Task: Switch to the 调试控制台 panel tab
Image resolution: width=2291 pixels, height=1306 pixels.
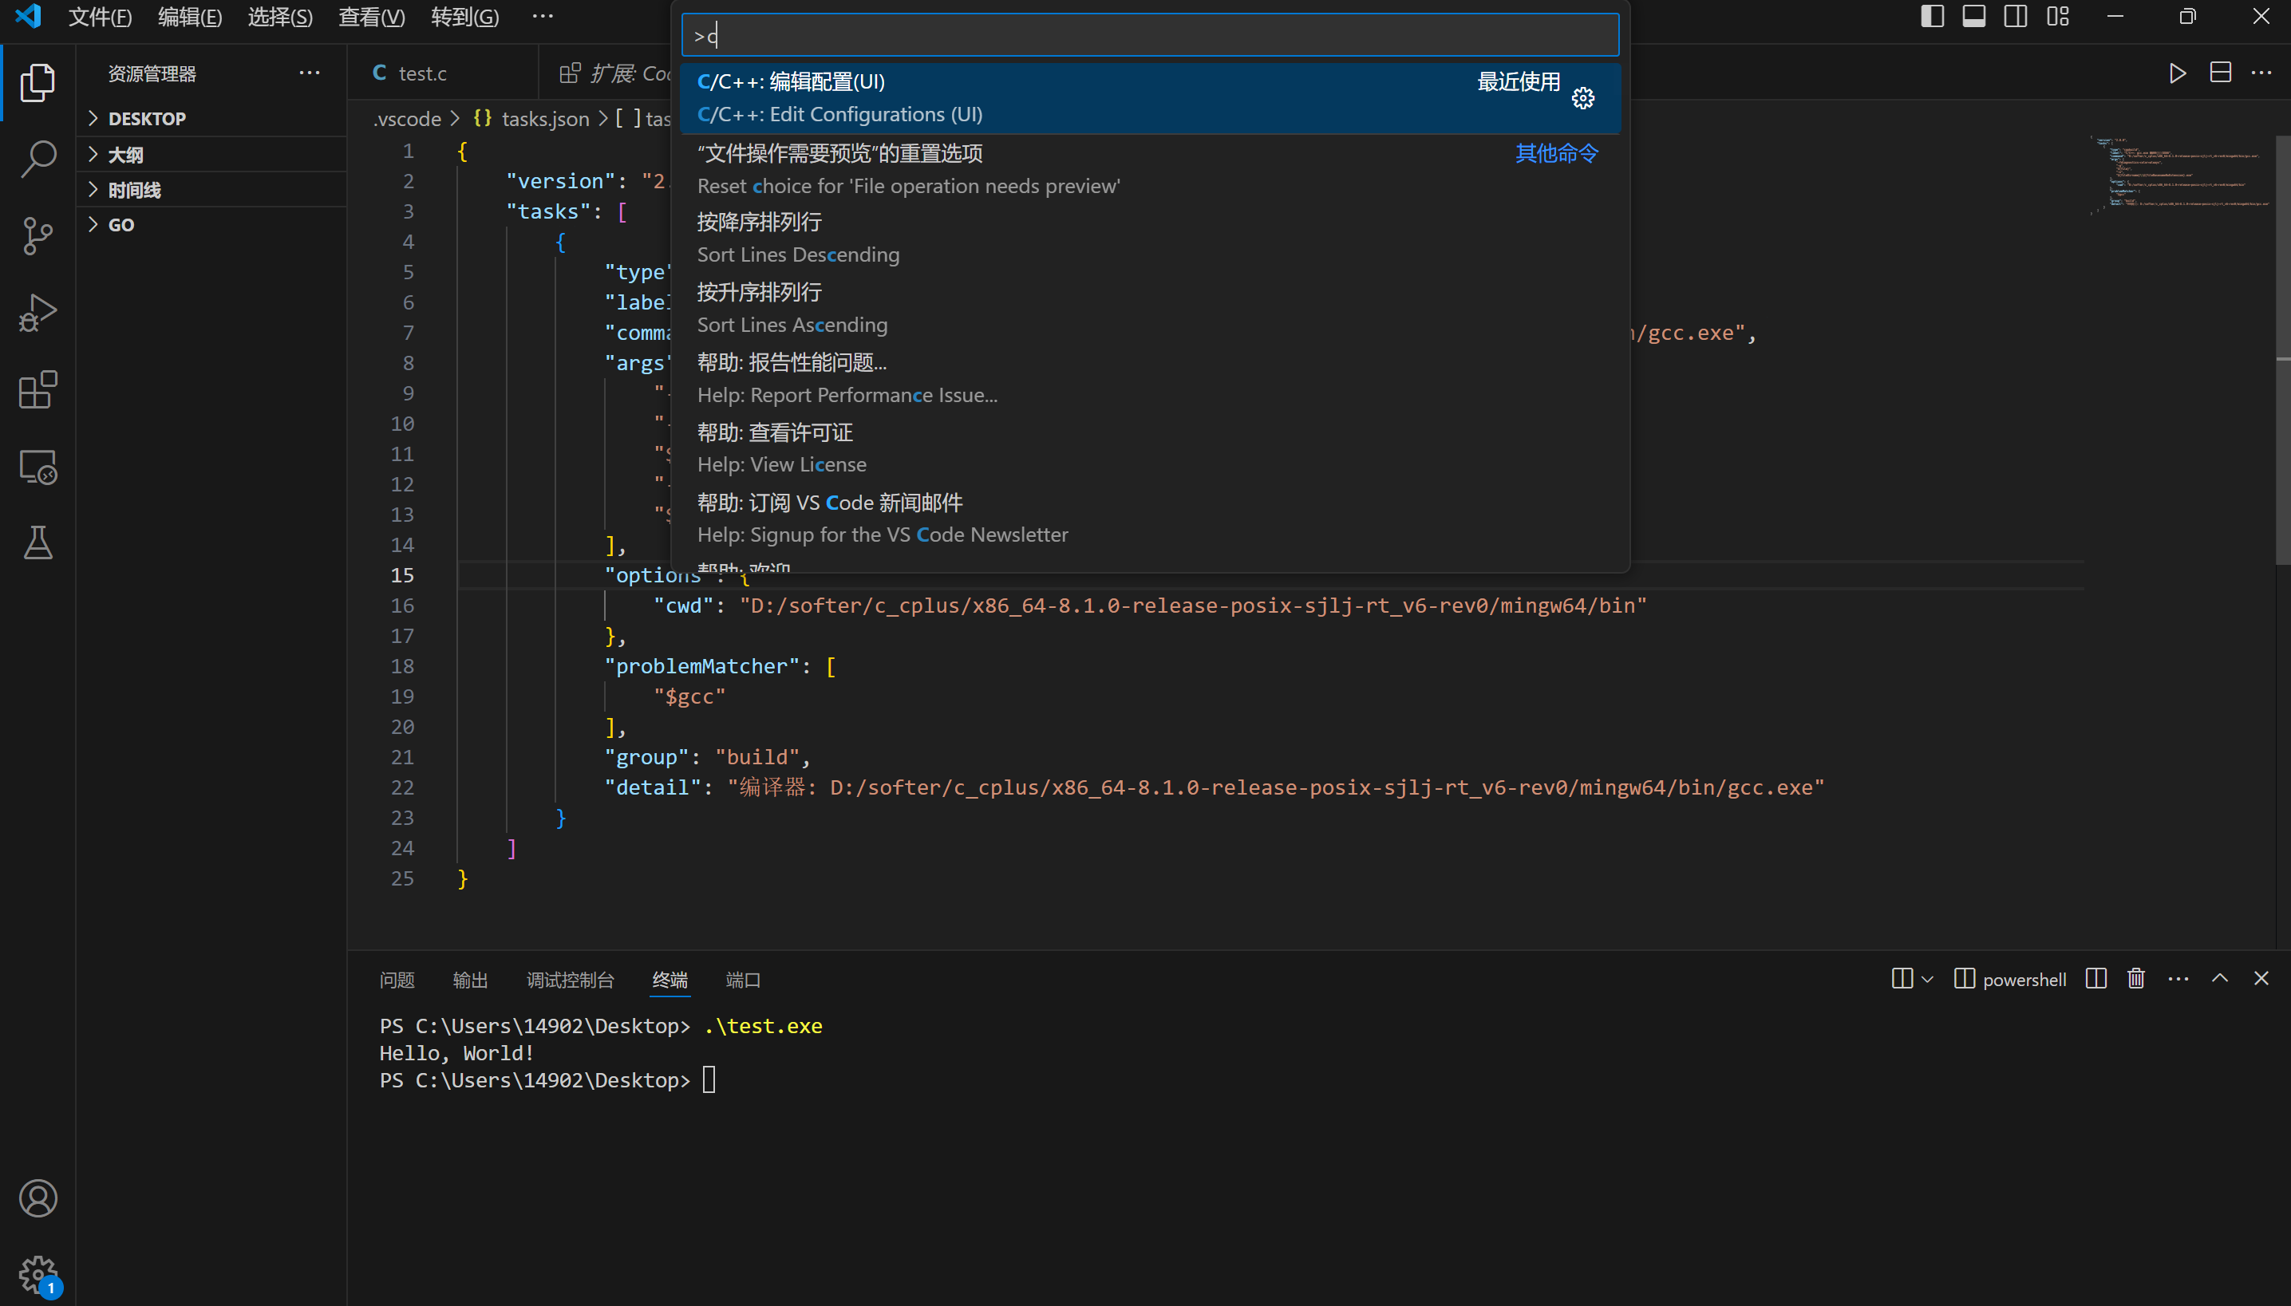Action: point(571,980)
